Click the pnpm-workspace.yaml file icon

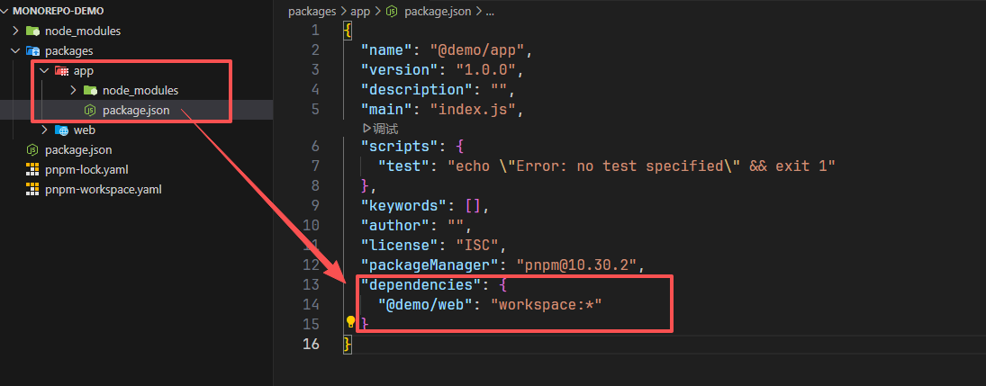coord(32,189)
